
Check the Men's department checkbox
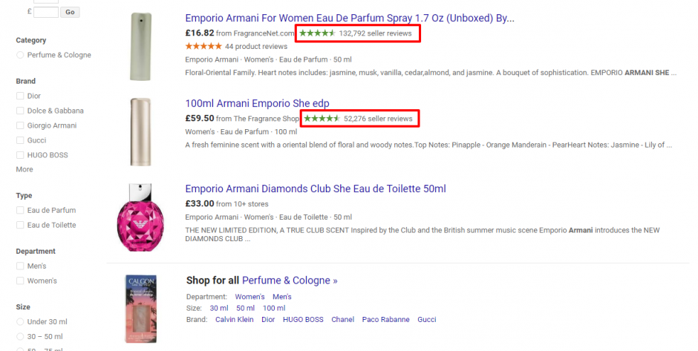pyautogui.click(x=20, y=266)
